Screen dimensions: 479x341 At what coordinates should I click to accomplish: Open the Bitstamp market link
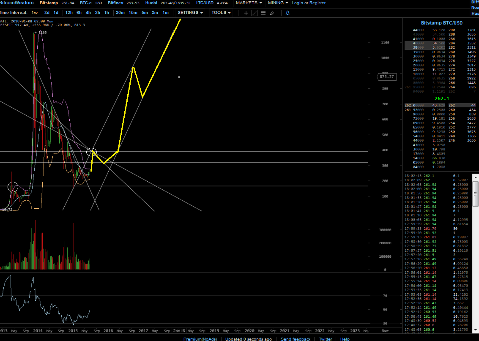click(x=49, y=3)
